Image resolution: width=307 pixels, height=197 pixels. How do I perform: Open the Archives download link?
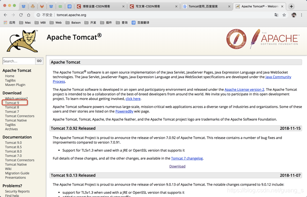point(11,129)
